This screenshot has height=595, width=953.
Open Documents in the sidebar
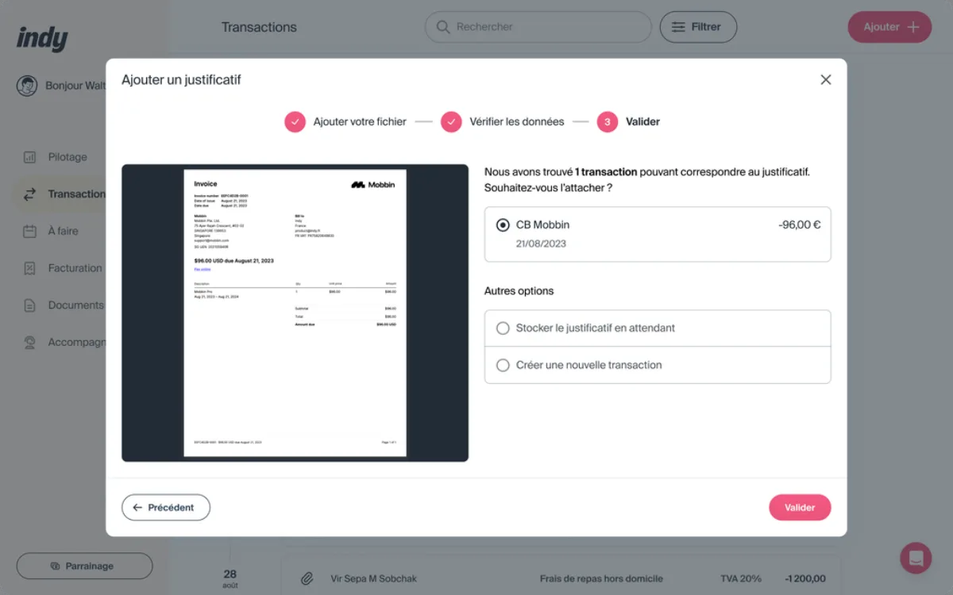(x=75, y=305)
